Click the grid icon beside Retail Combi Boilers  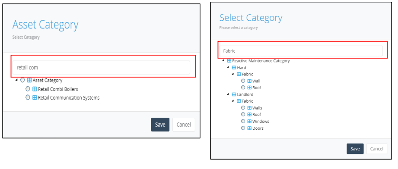pyautogui.click(x=35, y=89)
